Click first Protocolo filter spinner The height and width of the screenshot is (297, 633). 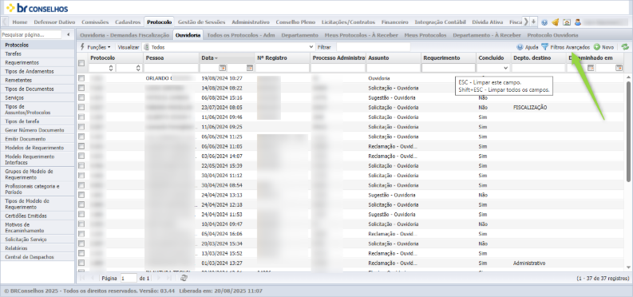(111, 68)
